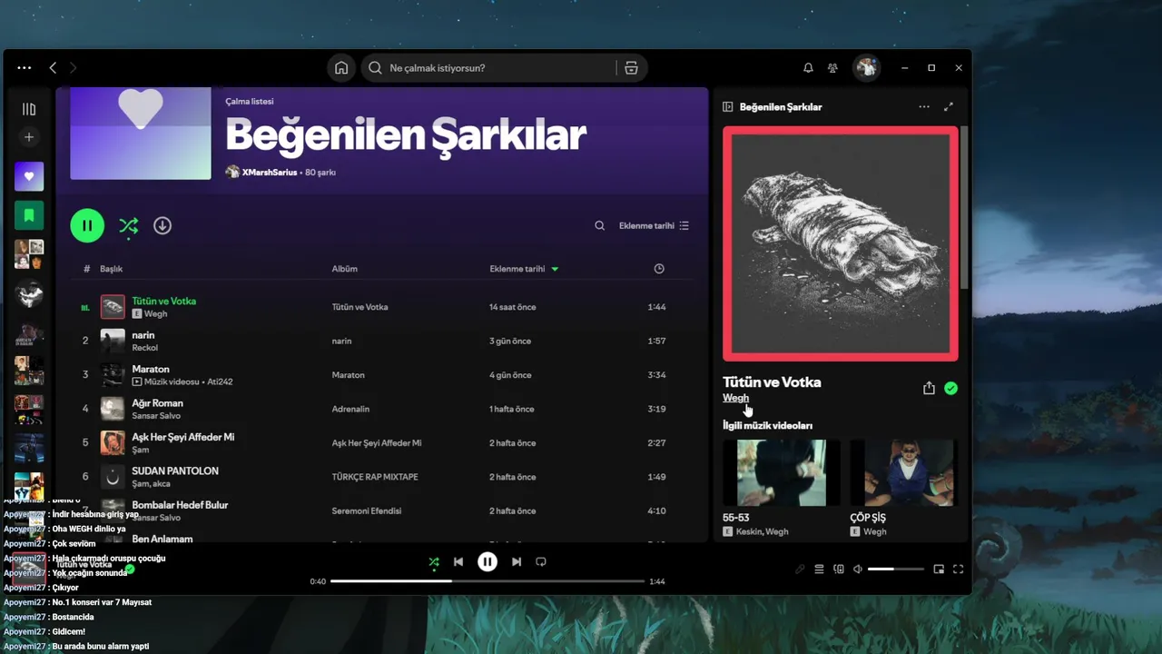Image resolution: width=1162 pixels, height=654 pixels.
Task: Create a new playlist with plus button
Action: (x=29, y=137)
